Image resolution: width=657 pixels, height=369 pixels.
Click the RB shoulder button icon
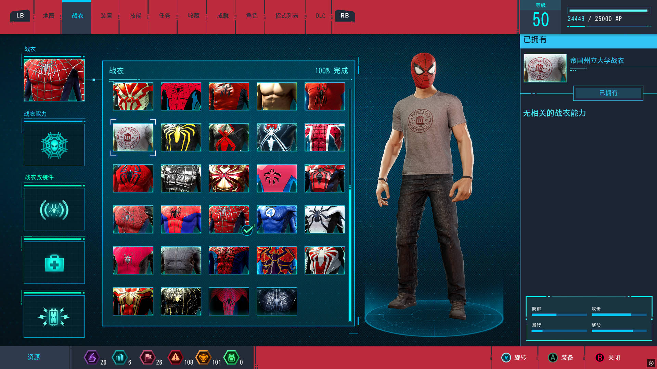[345, 16]
